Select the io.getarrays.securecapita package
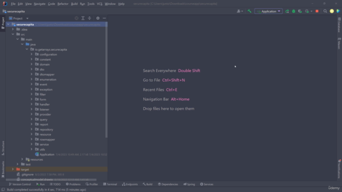 pos(51,50)
